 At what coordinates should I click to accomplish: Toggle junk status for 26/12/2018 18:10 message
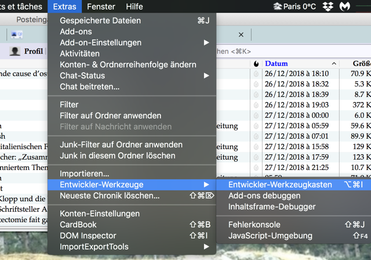coord(256,74)
